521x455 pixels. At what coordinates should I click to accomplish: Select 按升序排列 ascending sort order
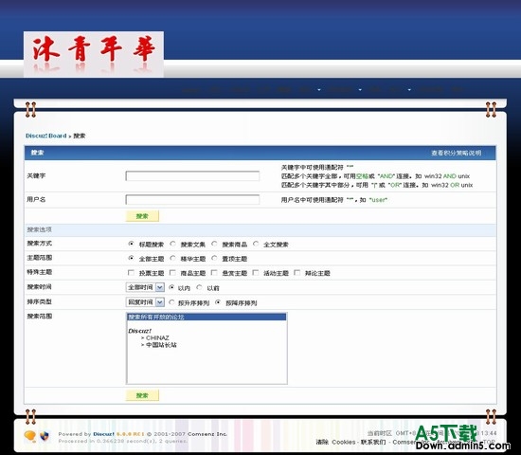pyautogui.click(x=171, y=302)
